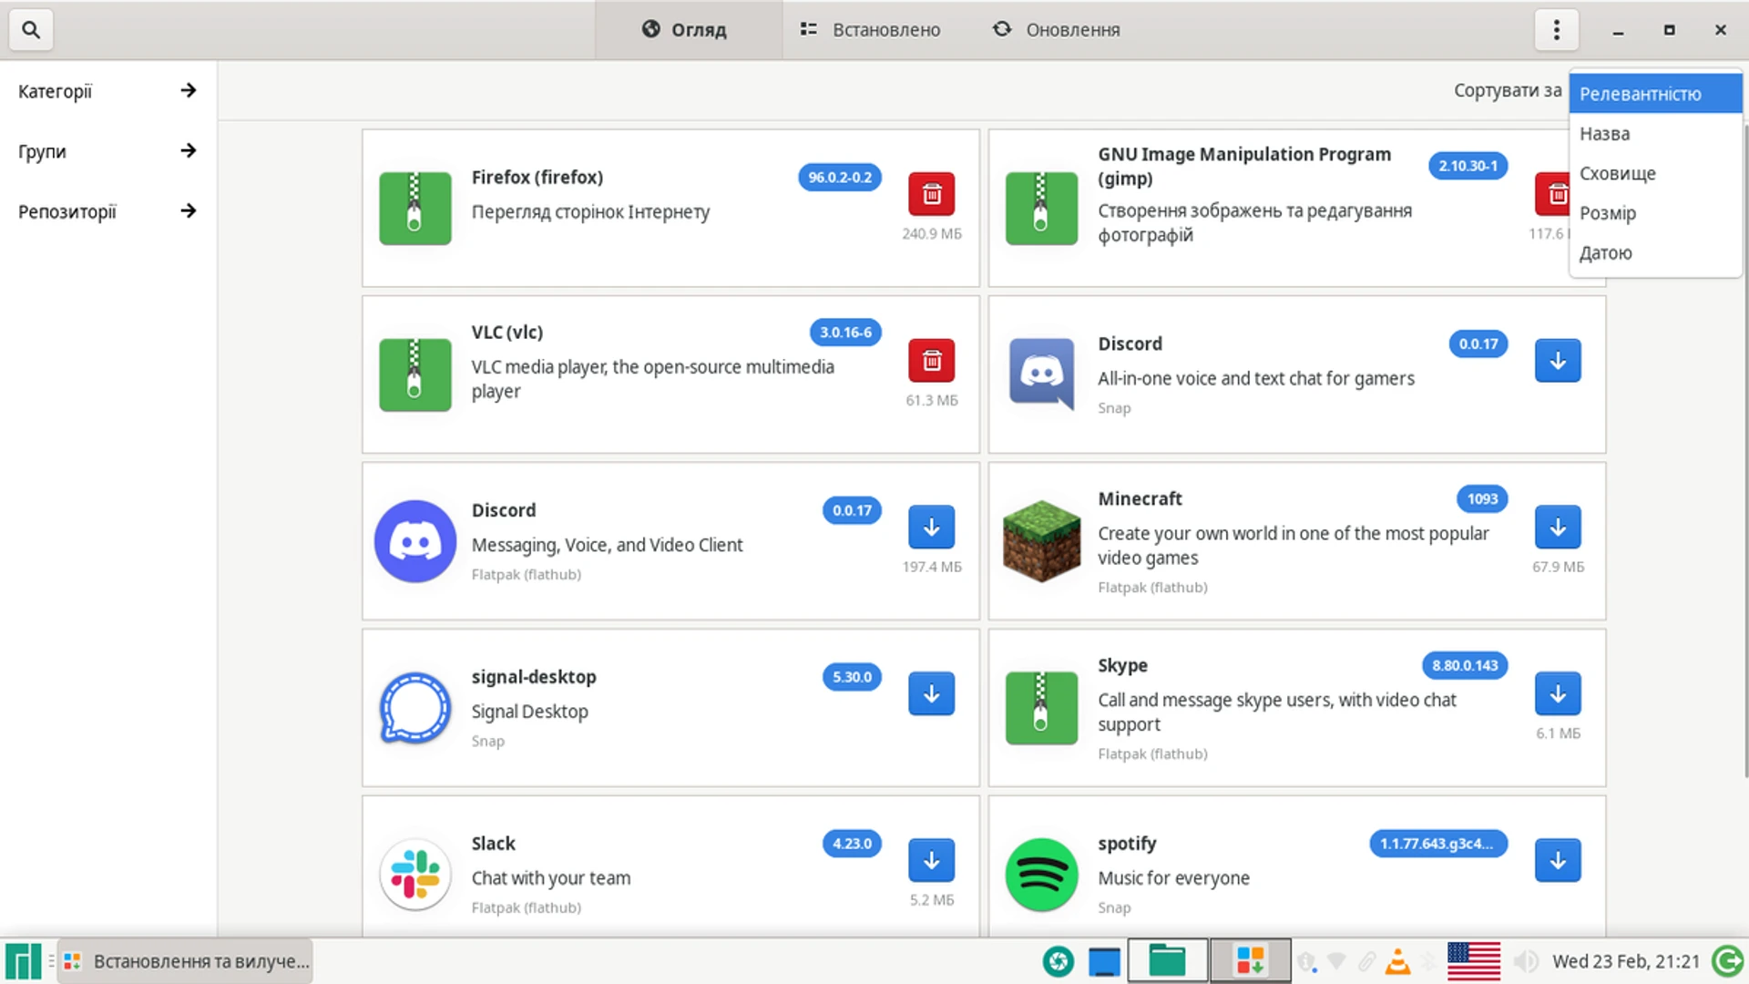Click the Slack version badge 4.23.0
The height and width of the screenshot is (984, 1749).
click(852, 844)
